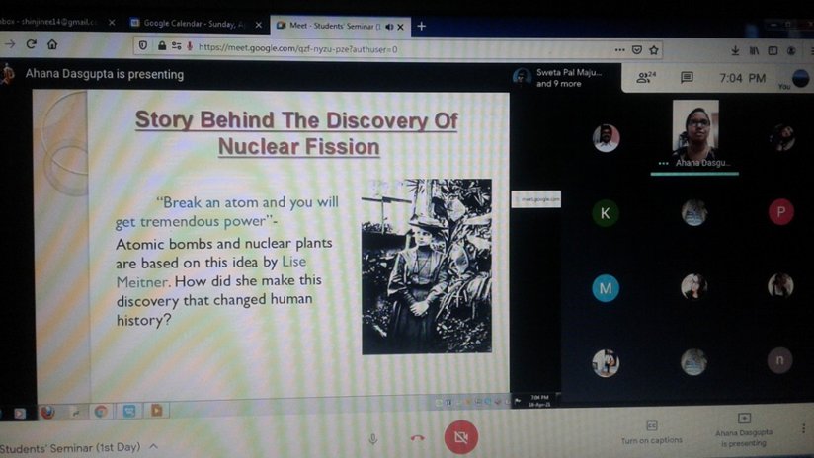Mute the microphone in Meet
Image resolution: width=814 pixels, height=458 pixels.
coord(373,438)
